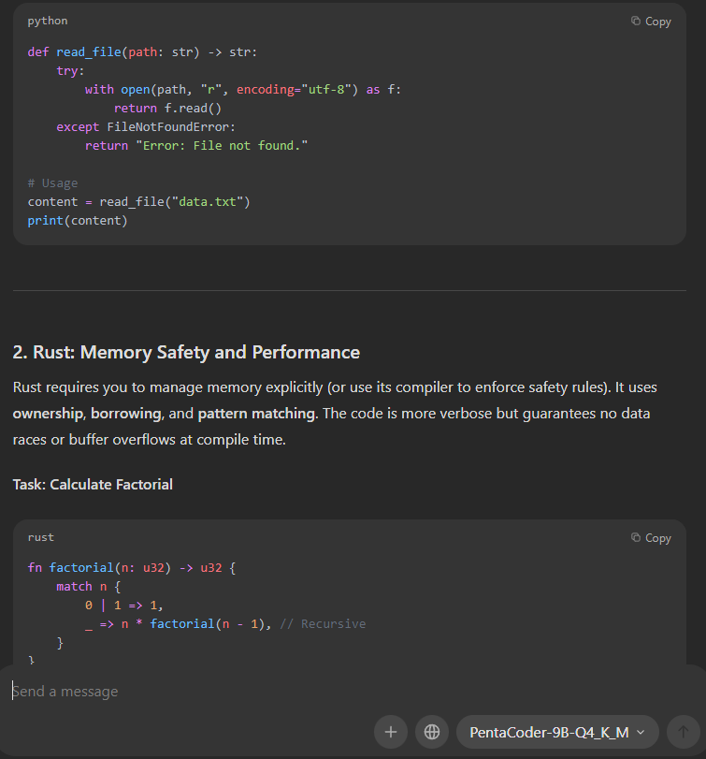
Task: Click the bold word ownership
Action: pos(48,414)
